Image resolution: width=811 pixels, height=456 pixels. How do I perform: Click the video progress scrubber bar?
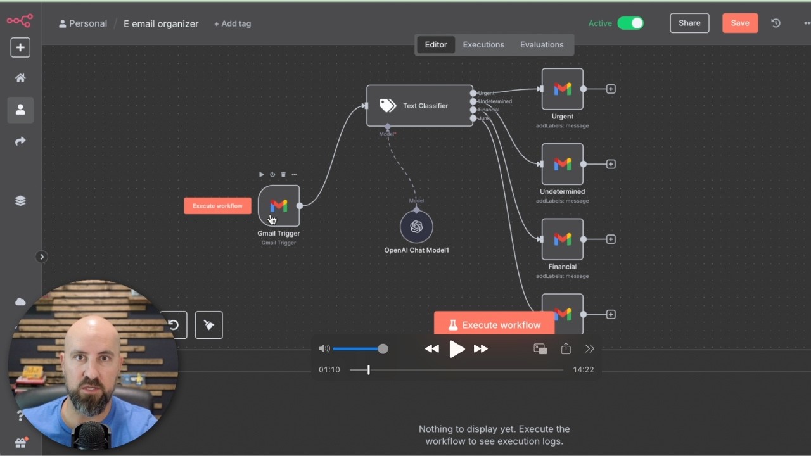456,369
